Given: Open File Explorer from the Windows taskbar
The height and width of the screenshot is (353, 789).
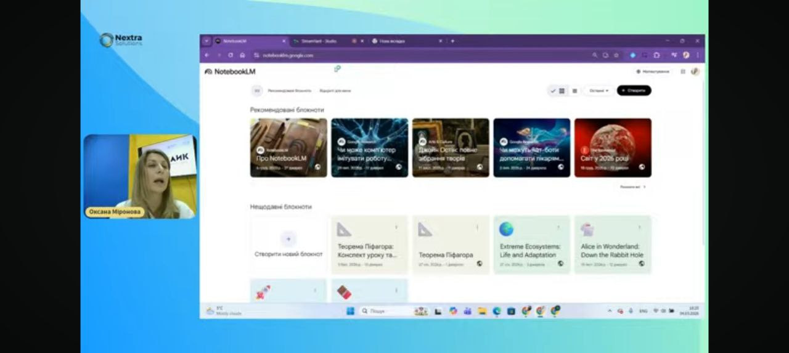Looking at the screenshot, I should tap(482, 311).
